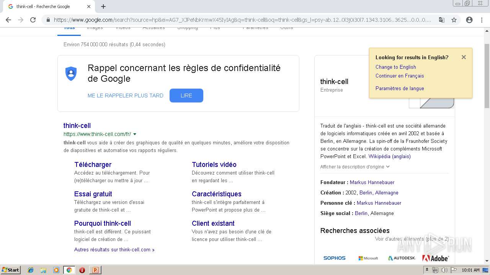Switch to the Vidéos search tab

click(123, 28)
